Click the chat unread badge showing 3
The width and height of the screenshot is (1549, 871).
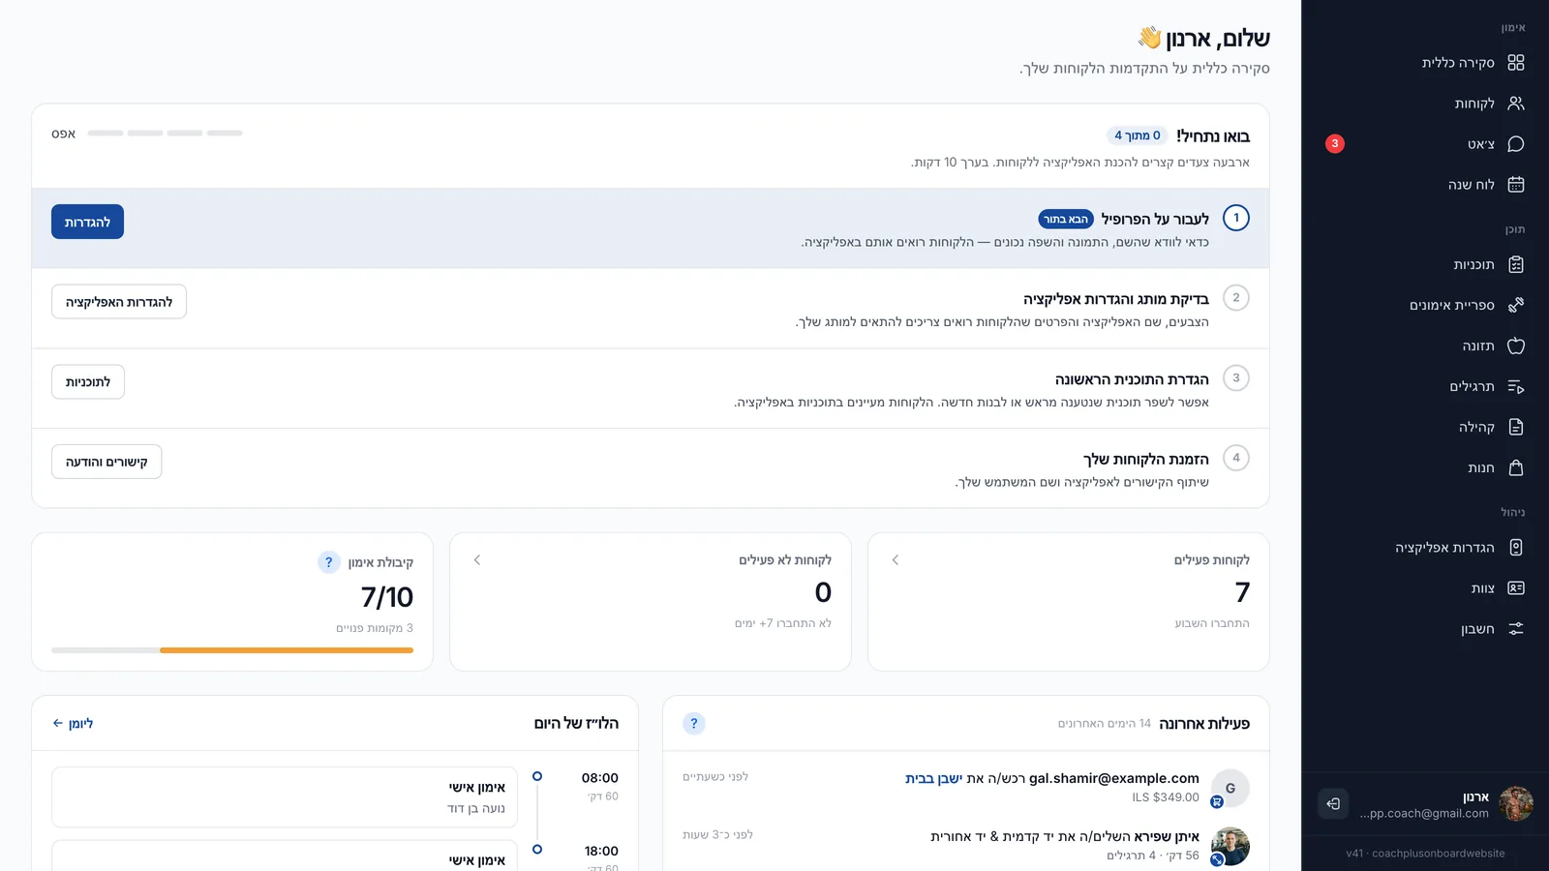coord(1335,144)
